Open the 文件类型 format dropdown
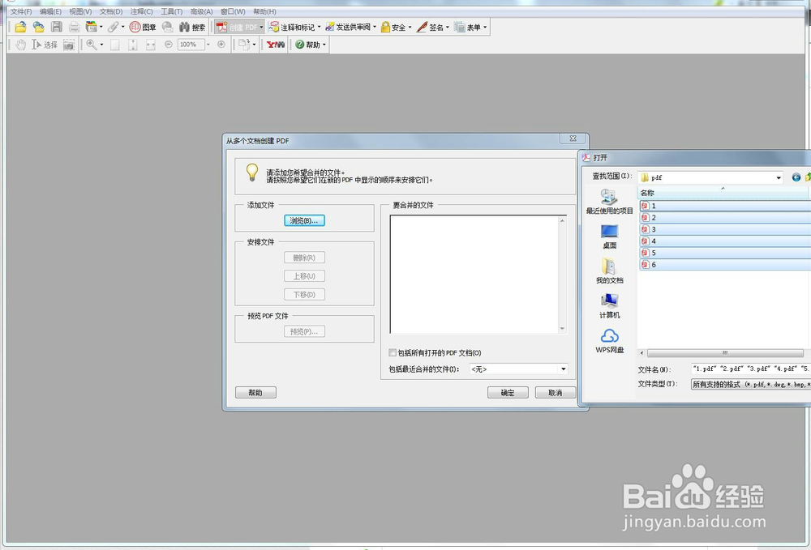Image resolution: width=811 pixels, height=550 pixels. click(750, 384)
